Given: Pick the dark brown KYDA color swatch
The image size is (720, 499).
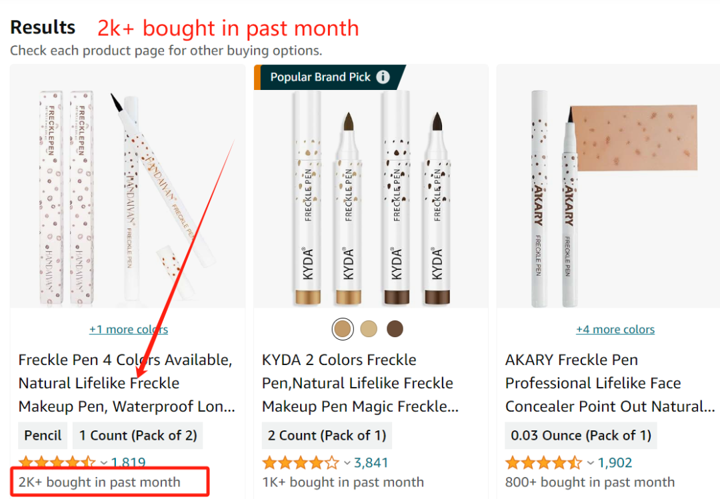Looking at the screenshot, I should point(395,328).
